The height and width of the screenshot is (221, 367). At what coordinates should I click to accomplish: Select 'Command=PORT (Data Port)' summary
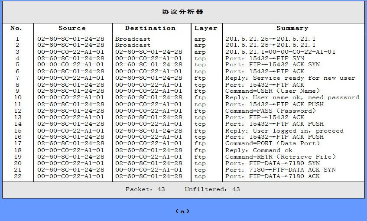click(273, 143)
